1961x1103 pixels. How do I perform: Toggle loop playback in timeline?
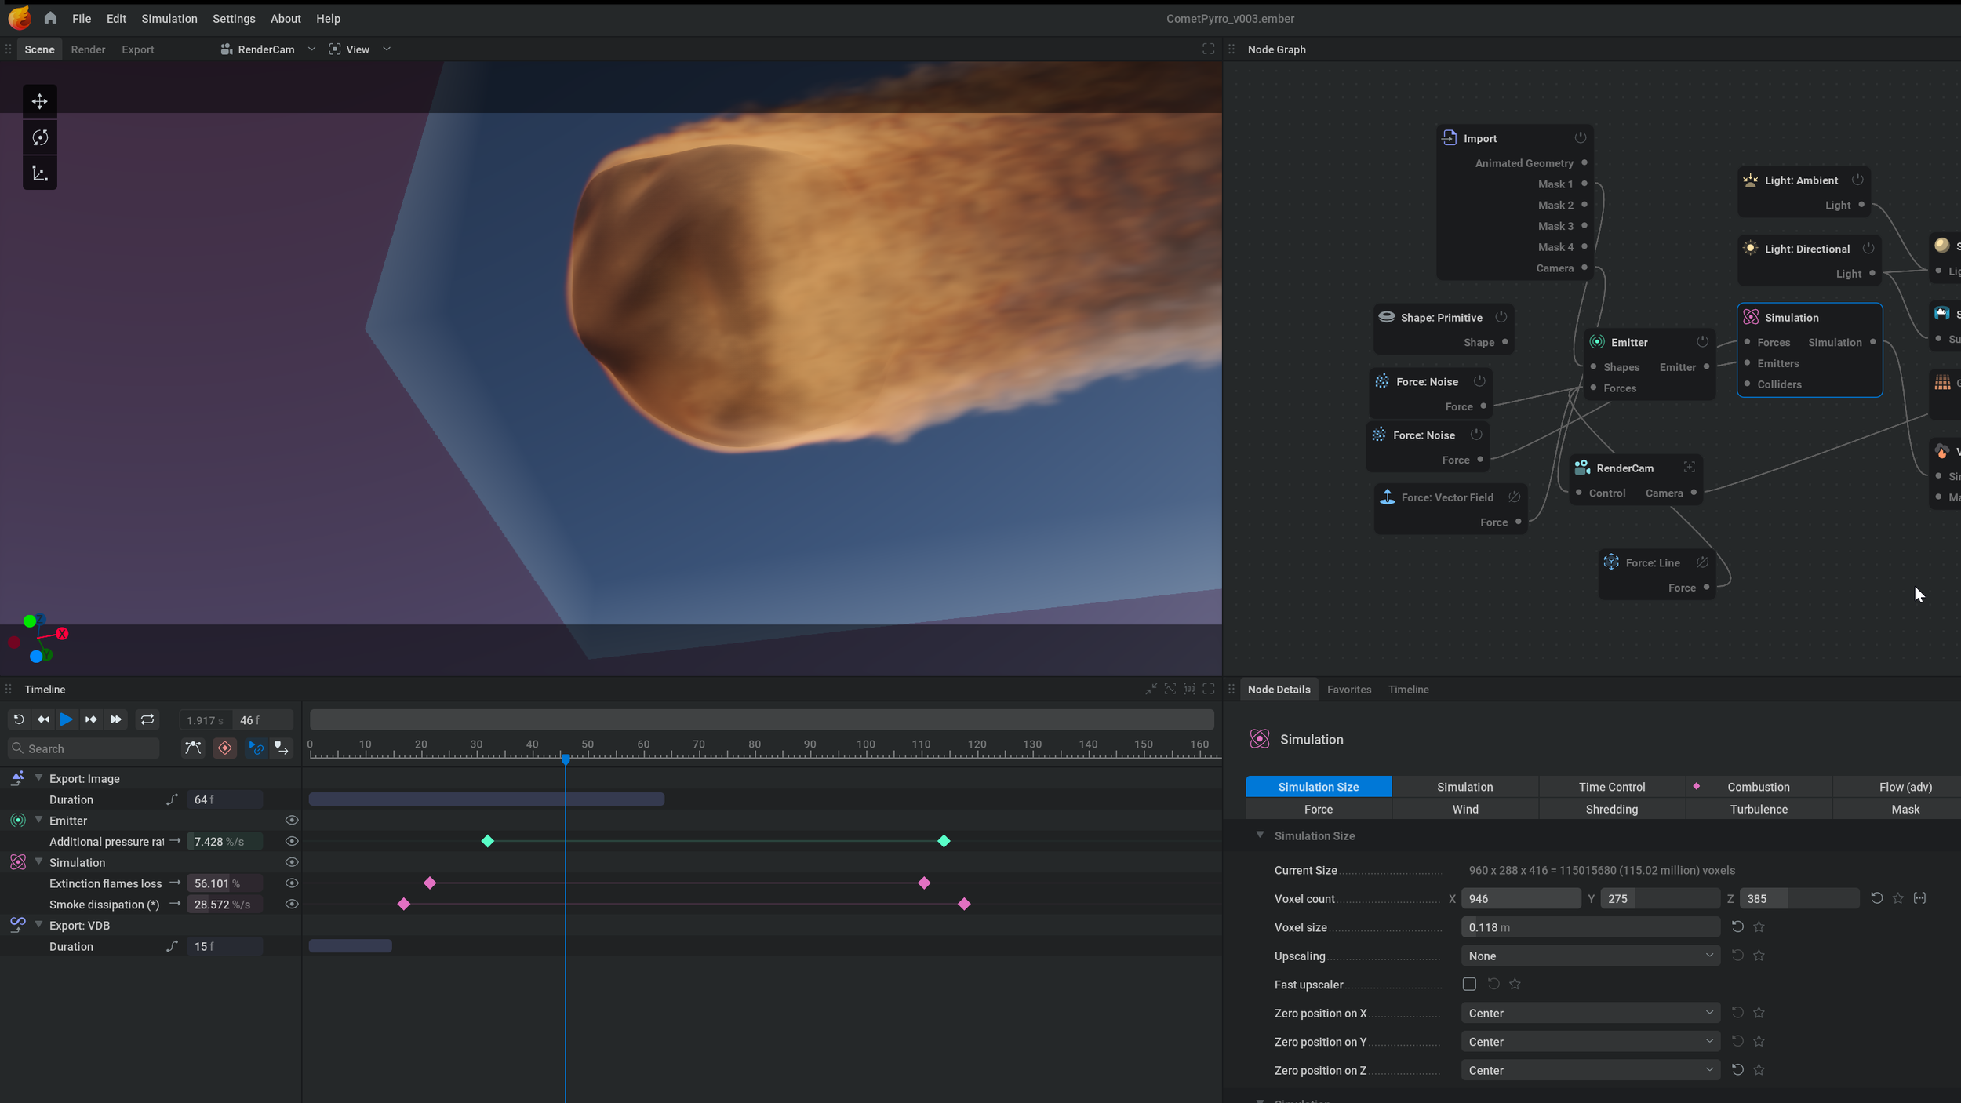[147, 719]
